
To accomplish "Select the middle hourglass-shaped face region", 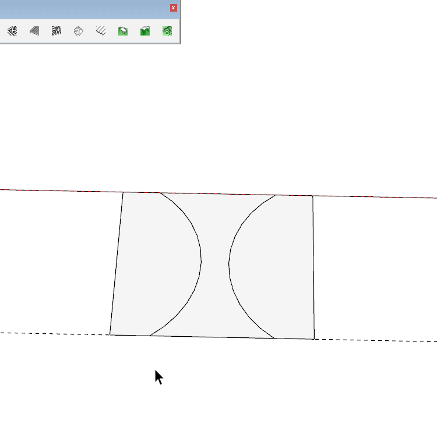I will pyautogui.click(x=215, y=265).
